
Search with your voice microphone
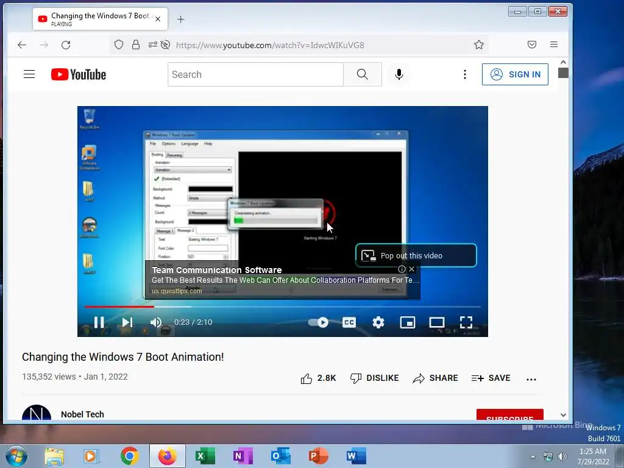click(x=399, y=74)
